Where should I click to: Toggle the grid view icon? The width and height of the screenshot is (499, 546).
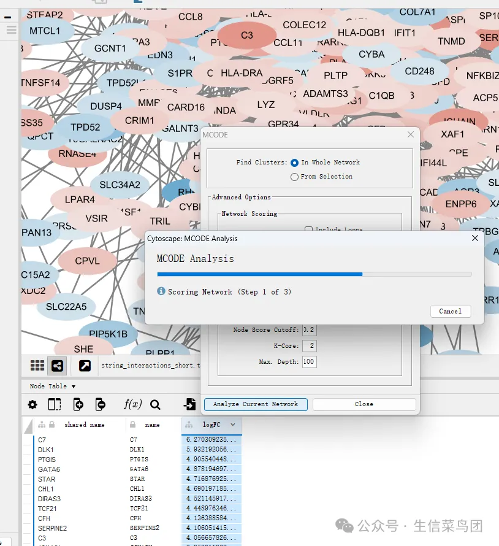point(37,366)
